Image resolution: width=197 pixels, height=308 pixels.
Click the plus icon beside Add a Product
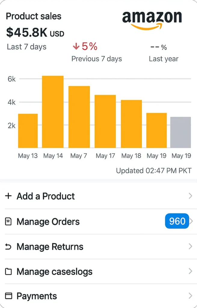pyautogui.click(x=8, y=196)
